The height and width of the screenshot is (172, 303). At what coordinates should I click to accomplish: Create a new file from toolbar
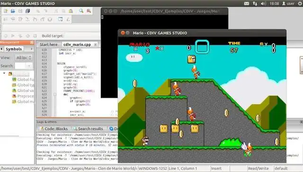tap(6, 11)
